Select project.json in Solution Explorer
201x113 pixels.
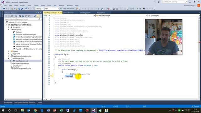point(17,66)
